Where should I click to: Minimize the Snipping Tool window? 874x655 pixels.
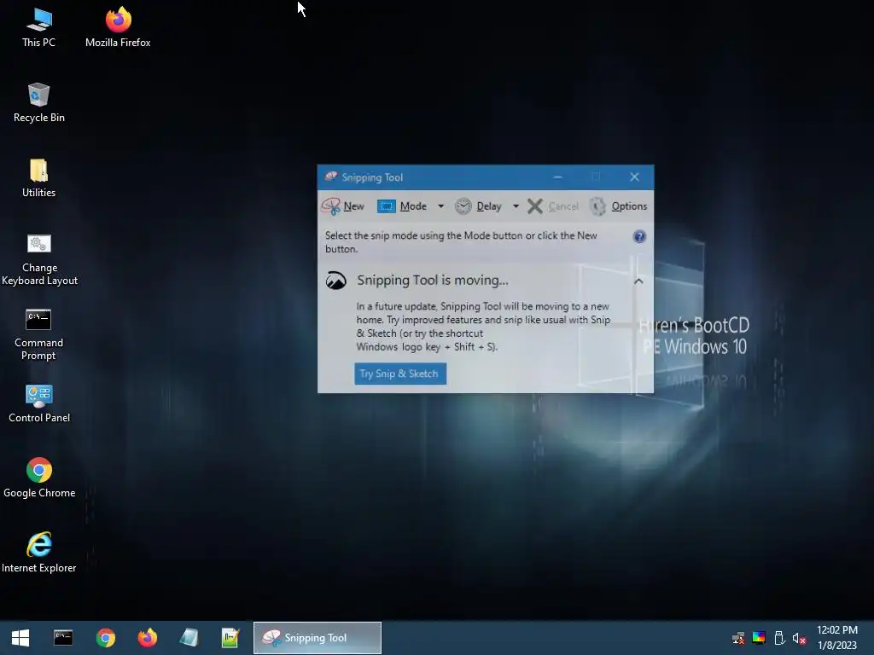point(557,177)
